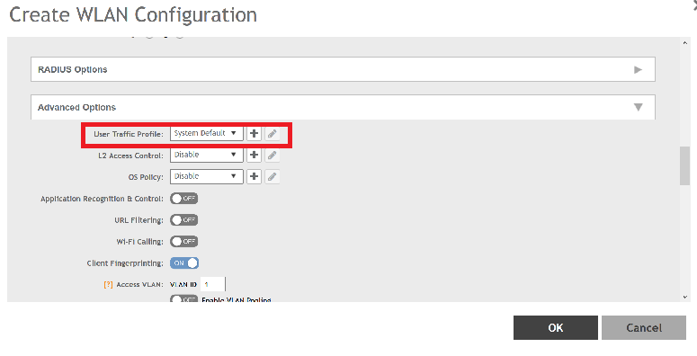Open the User Traffic Profile dropdown
This screenshot has height=356, width=697.
(207, 133)
